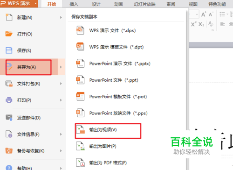Expand the 文件信息(F) submenu arrow
Image resolution: width=233 pixels, height=170 pixels.
(x=61, y=134)
